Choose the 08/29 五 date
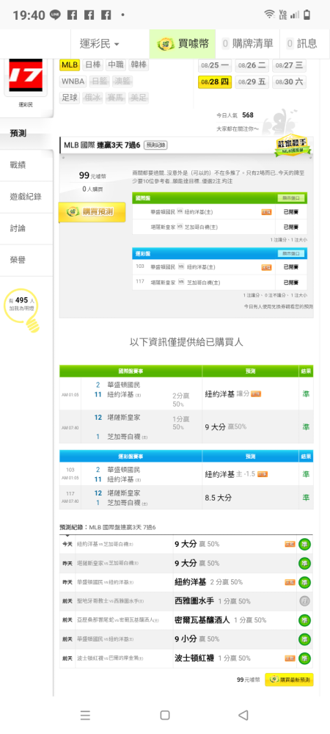This screenshot has width=330, height=734. coord(252,82)
